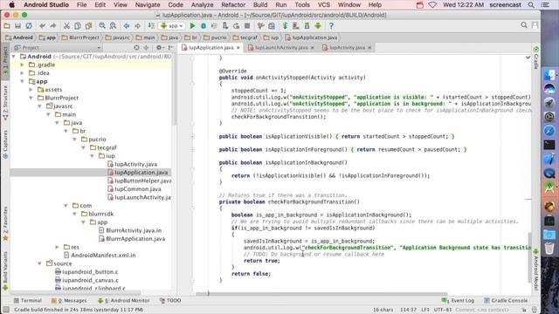The width and height of the screenshot is (559, 314).
Task: Open the app run configuration dropdown
Action: [172, 25]
